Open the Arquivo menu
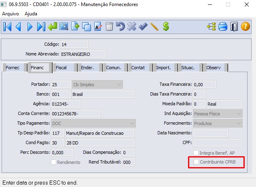Screen dimensions: 256x187 coord(11,14)
